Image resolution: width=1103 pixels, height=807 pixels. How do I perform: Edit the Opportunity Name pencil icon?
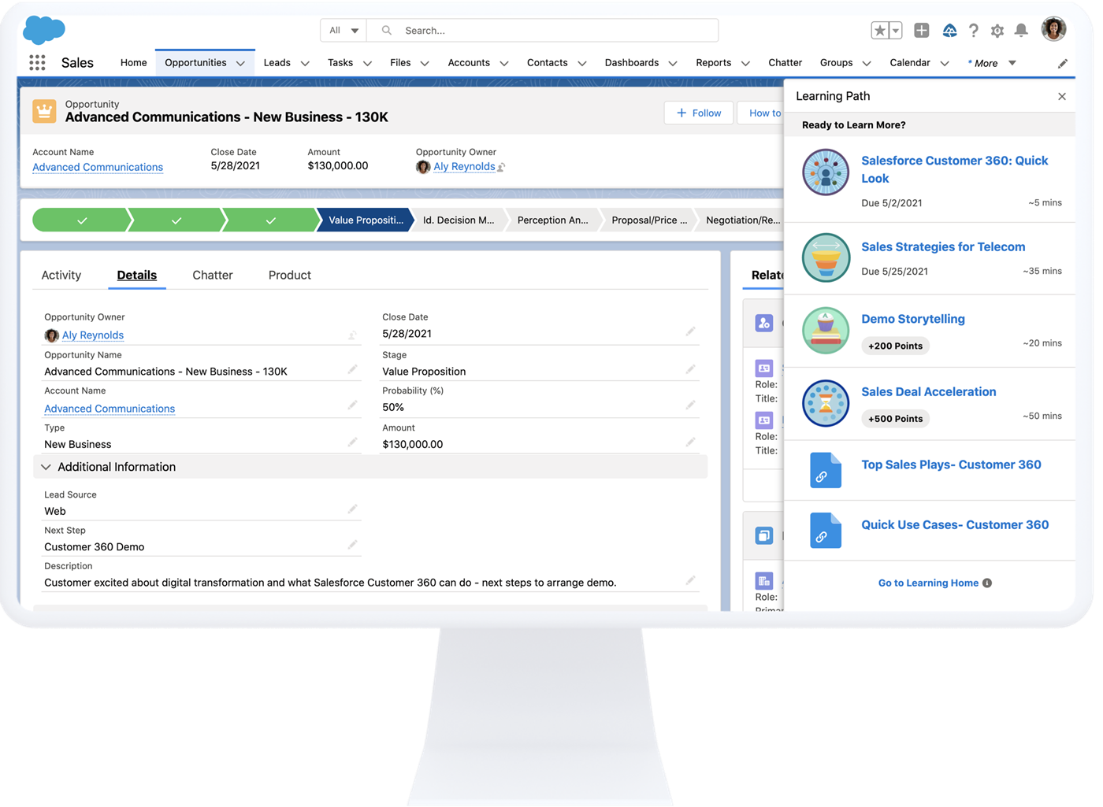pos(352,369)
